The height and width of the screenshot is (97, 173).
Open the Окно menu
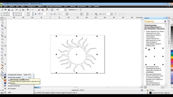90,6
